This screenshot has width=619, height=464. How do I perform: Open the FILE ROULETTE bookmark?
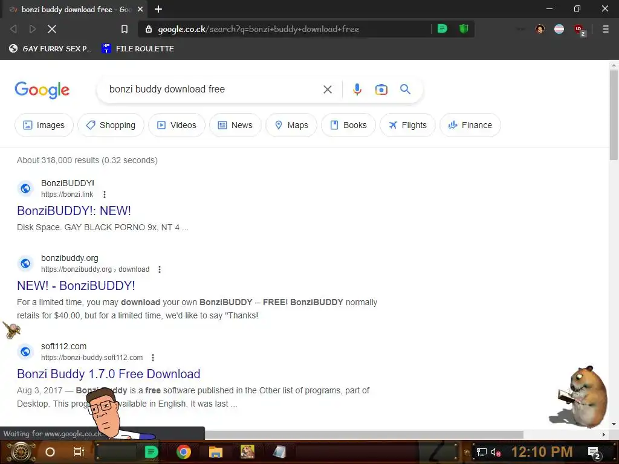click(138, 48)
